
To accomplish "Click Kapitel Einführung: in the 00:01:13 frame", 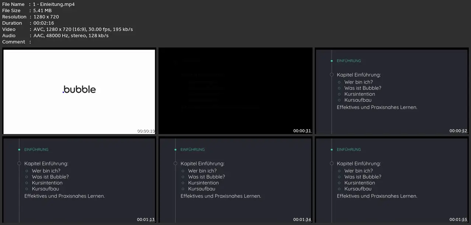I will (46, 164).
